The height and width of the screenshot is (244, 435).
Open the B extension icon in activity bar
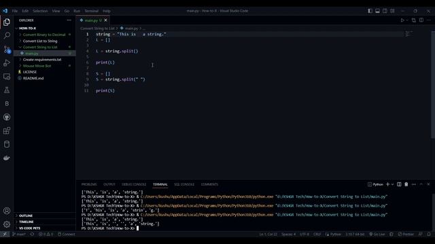click(x=7, y=104)
